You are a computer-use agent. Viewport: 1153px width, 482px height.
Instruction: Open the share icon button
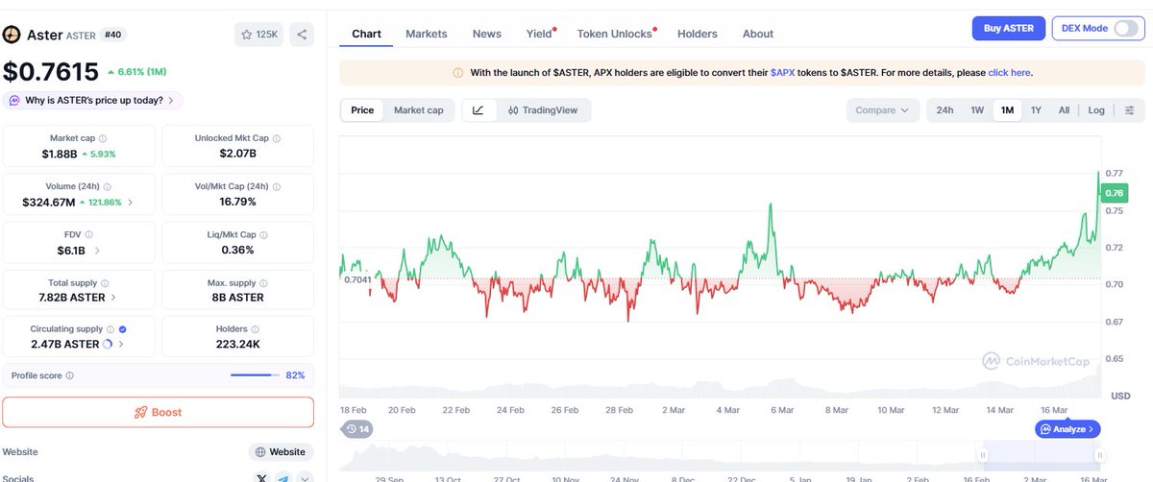point(302,35)
